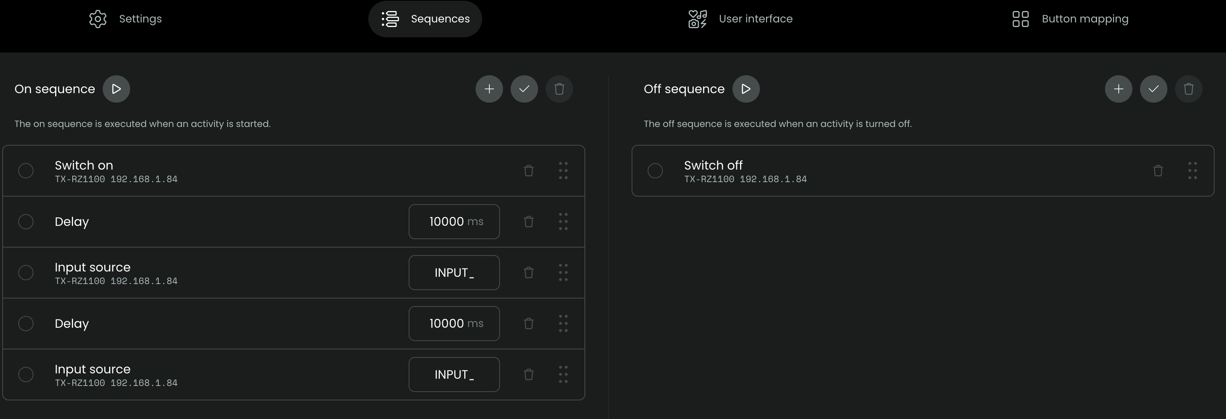Click first Delay 10000 ms field
This screenshot has width=1226, height=419.
(454, 222)
